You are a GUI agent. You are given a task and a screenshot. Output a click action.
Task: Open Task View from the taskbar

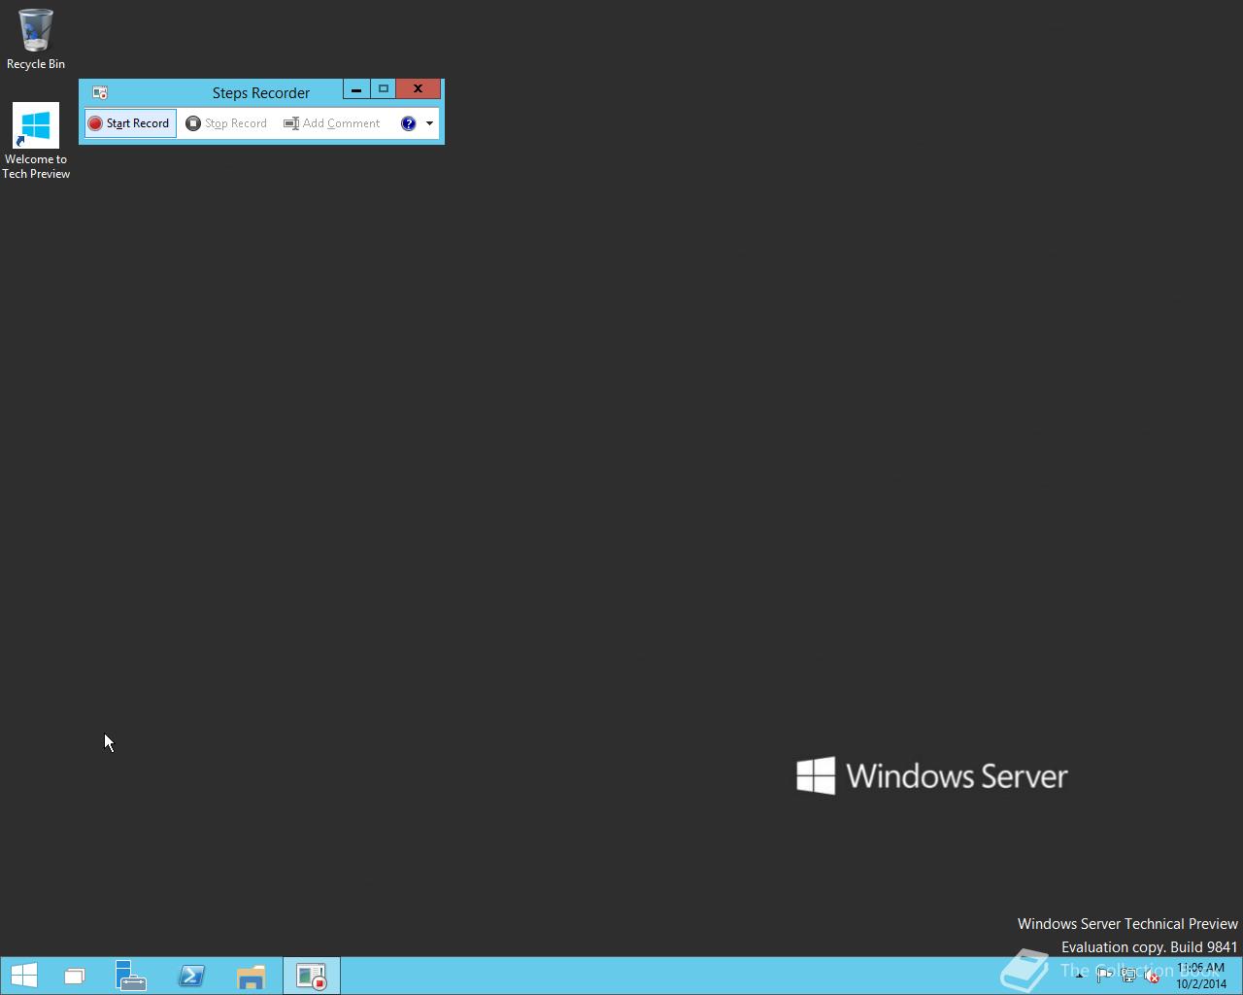point(75,976)
